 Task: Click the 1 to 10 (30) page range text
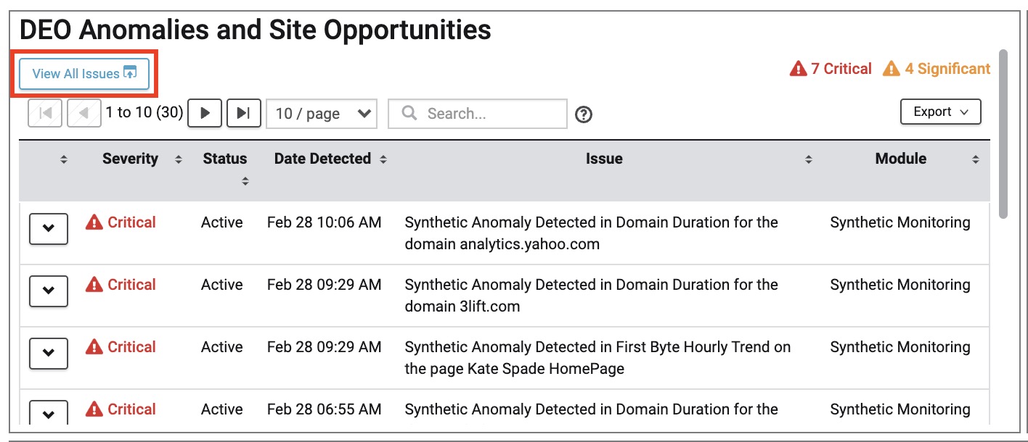click(x=144, y=112)
